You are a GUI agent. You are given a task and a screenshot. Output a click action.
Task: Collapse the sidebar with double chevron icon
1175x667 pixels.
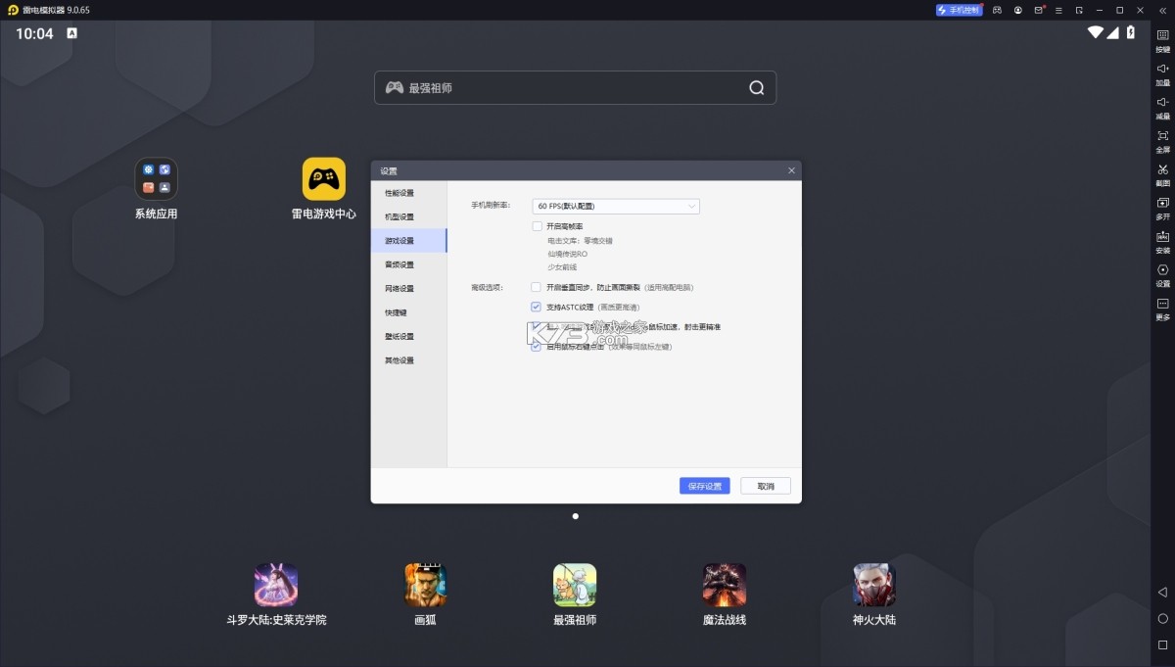coord(1162,10)
